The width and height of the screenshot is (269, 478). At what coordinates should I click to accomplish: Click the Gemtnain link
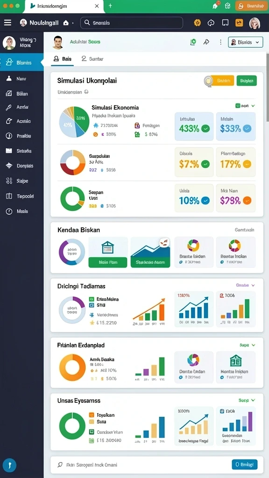[x=245, y=230]
